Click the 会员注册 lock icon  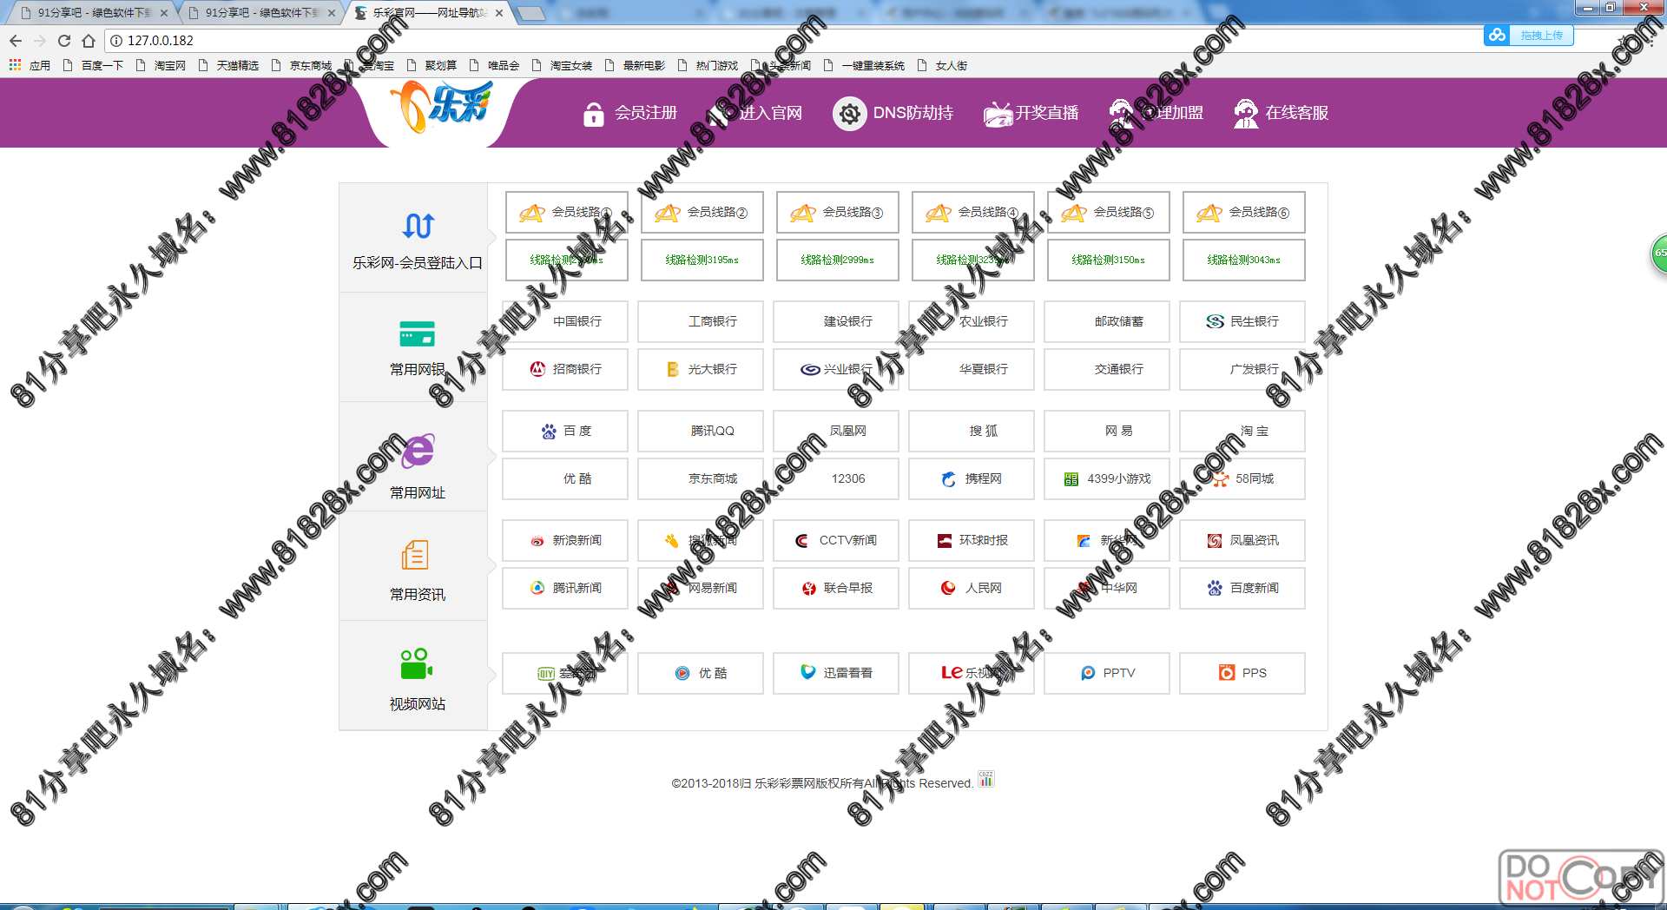coord(593,114)
